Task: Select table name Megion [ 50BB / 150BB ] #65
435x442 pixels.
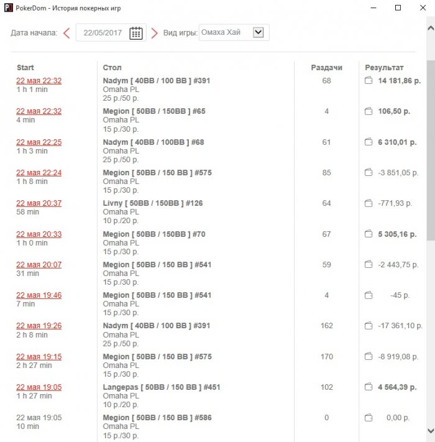Action: tap(154, 111)
